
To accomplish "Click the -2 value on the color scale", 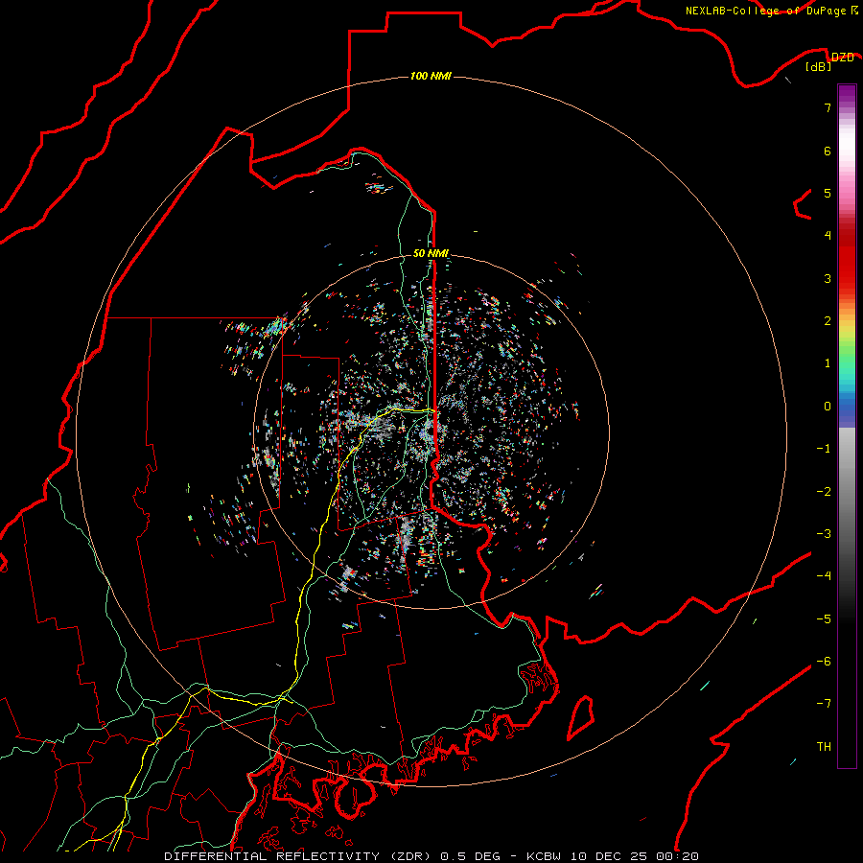I will (x=824, y=492).
